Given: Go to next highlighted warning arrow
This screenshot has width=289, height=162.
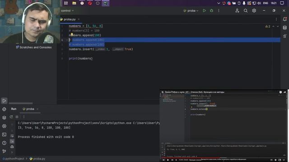Looking at the screenshot, I should pos(278,27).
